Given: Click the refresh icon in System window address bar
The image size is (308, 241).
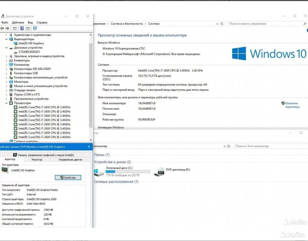Looking at the screenshot, I should (222, 24).
